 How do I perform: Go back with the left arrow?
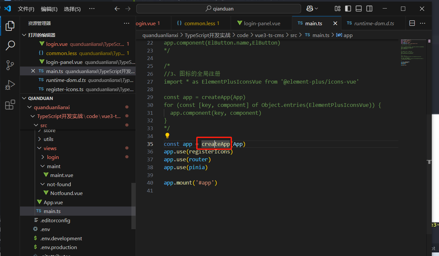pos(117,9)
